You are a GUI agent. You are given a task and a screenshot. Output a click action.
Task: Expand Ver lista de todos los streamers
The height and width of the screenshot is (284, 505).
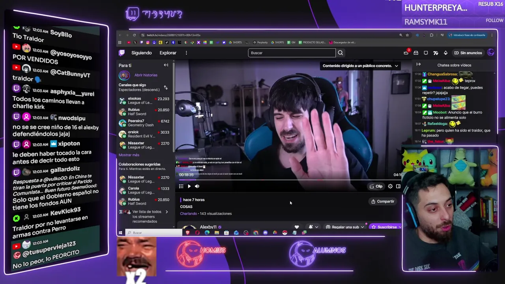(x=144, y=217)
